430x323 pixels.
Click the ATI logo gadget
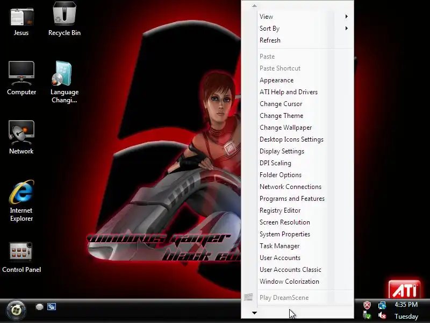click(x=405, y=290)
